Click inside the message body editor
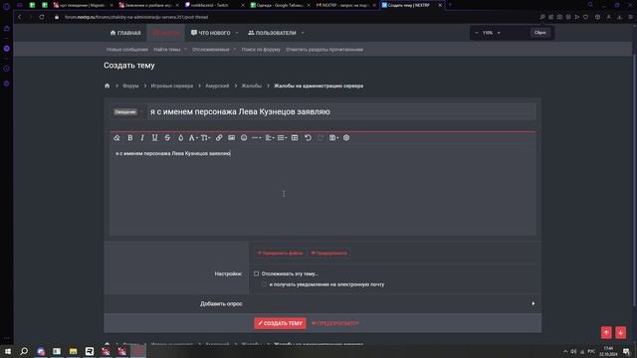The height and width of the screenshot is (358, 637). point(322,190)
